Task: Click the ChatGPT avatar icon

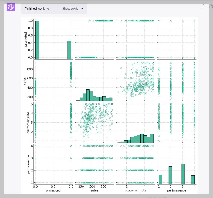Action: (11, 7)
